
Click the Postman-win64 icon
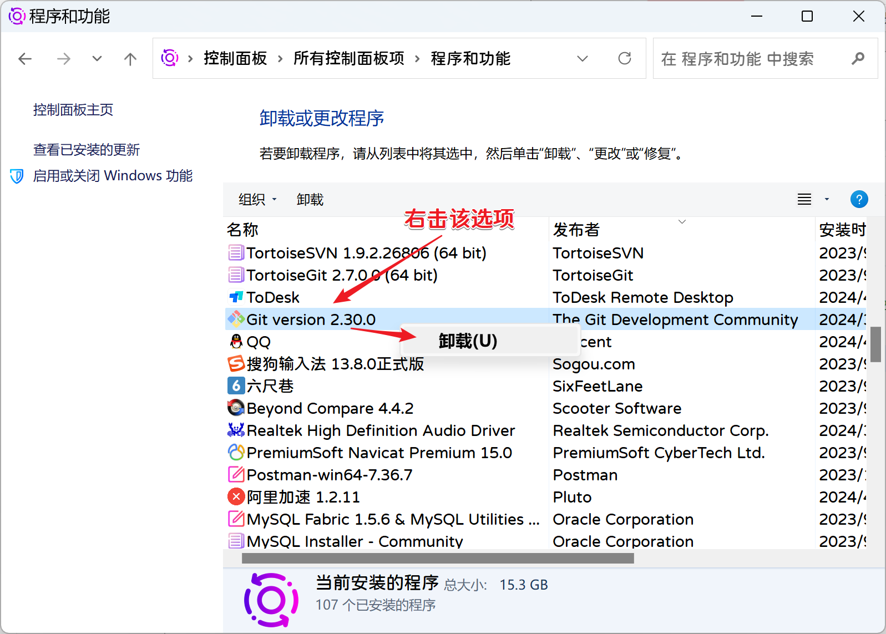tap(236, 475)
